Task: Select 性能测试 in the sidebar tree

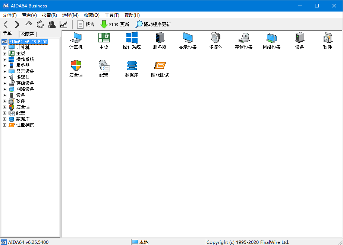Action: (25, 125)
